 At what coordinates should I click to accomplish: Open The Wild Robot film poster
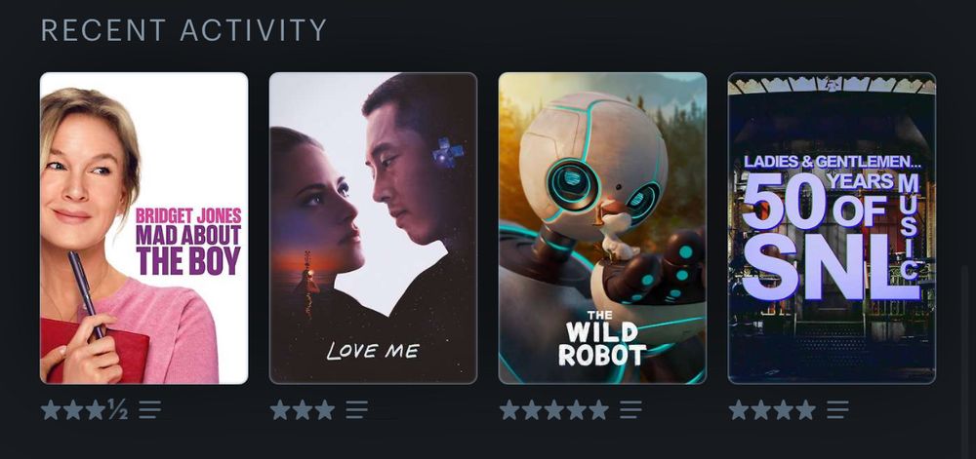pyautogui.click(x=602, y=228)
